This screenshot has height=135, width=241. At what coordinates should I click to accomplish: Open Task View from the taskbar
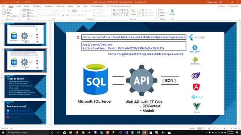coord(58,132)
